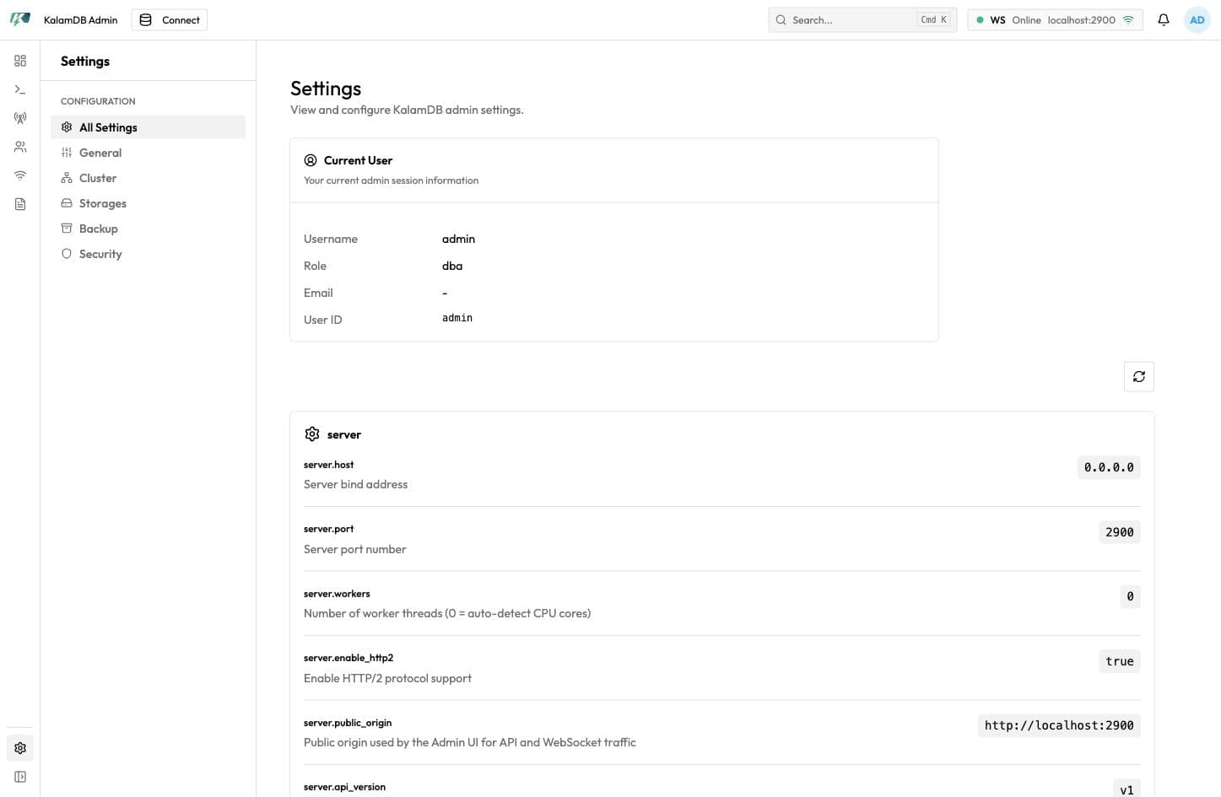Click 'Your current admin session information' text

[391, 180]
